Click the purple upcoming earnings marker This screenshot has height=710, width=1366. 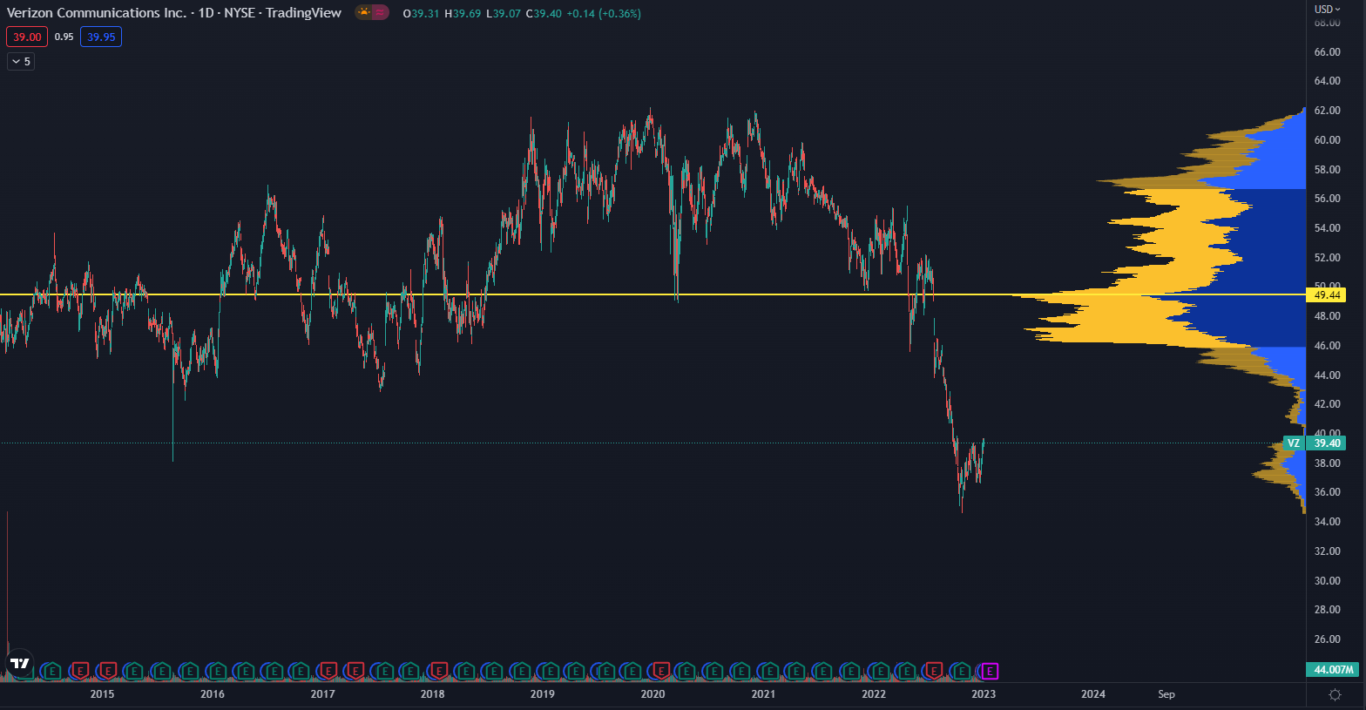990,671
